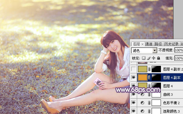The width and height of the screenshot is (183, 114).
Task: Select layer named 图层 4
Action: 168,86
